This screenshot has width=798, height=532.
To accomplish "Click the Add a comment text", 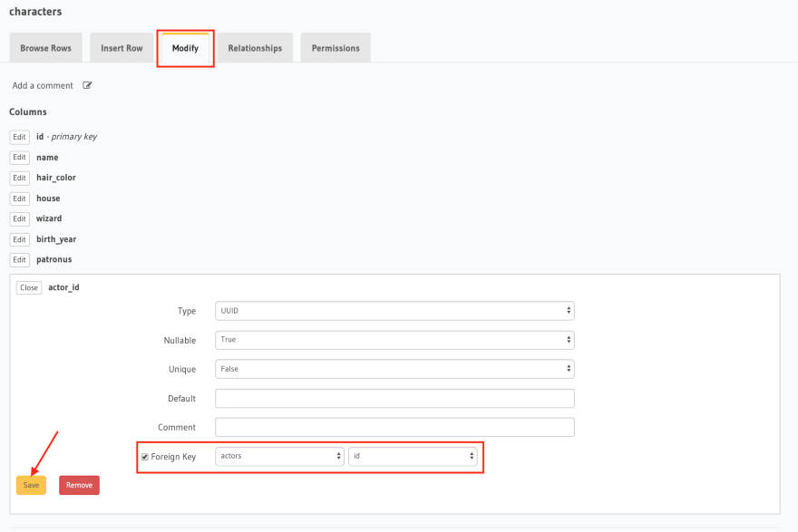I will [43, 85].
